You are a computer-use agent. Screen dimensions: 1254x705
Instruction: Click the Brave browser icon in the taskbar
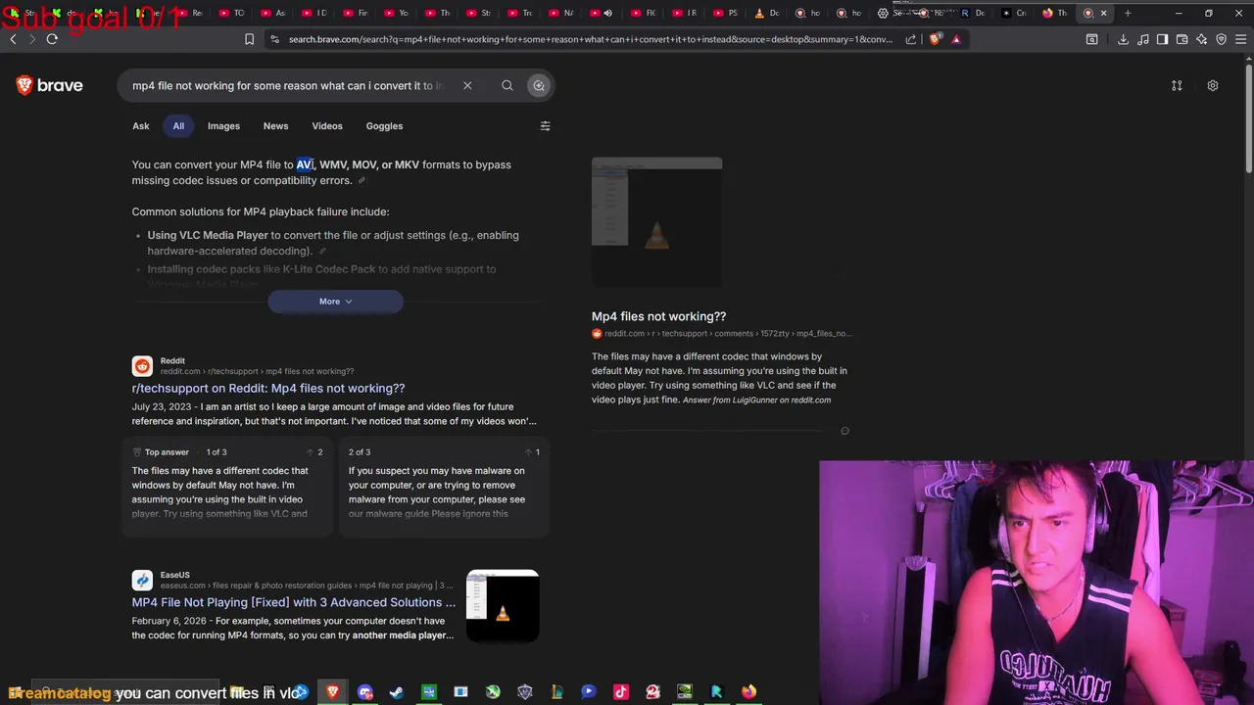click(333, 692)
